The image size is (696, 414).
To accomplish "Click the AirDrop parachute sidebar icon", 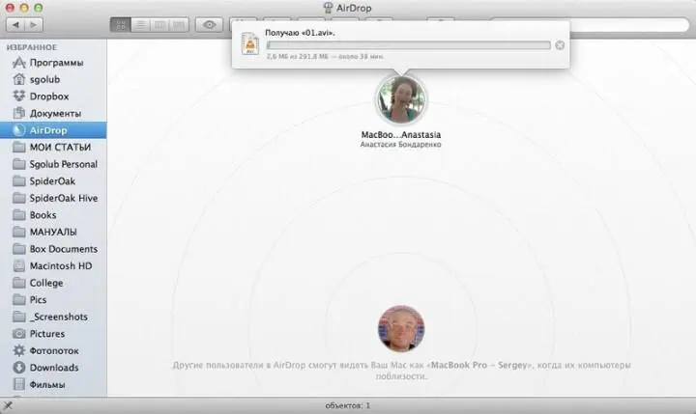I will point(19,130).
